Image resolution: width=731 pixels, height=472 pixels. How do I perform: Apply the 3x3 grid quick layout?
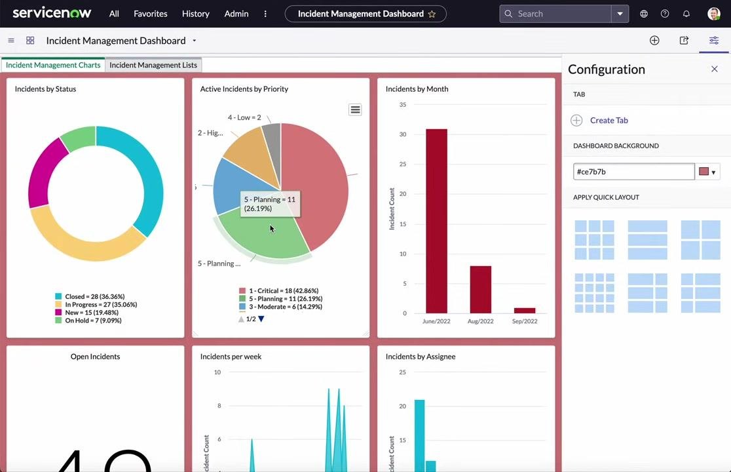[594, 240]
